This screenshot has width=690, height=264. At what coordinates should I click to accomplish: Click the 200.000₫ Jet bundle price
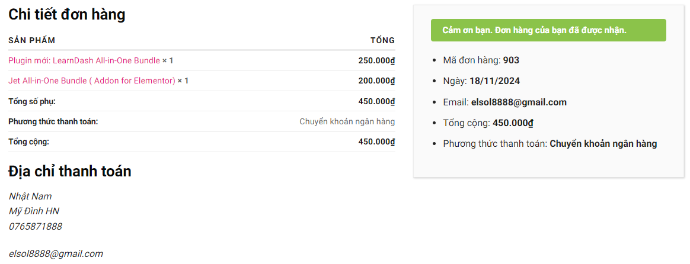click(376, 81)
